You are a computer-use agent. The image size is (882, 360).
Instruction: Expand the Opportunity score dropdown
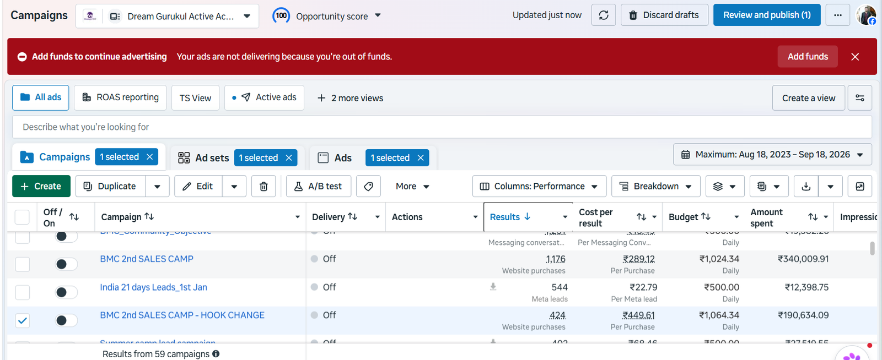[x=378, y=15]
